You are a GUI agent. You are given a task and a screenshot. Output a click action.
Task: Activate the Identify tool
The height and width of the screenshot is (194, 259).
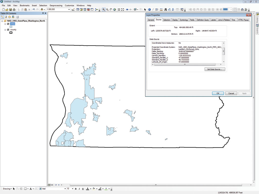[149, 10]
